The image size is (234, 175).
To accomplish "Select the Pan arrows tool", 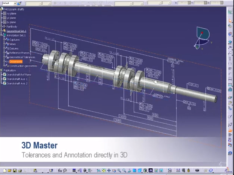I will tap(109, 170).
